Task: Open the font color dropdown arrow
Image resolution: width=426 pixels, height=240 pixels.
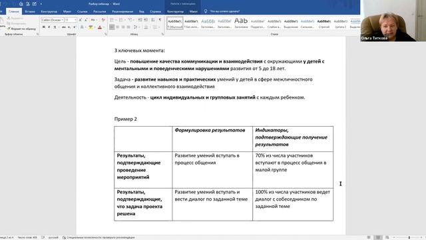Action: coord(104,27)
